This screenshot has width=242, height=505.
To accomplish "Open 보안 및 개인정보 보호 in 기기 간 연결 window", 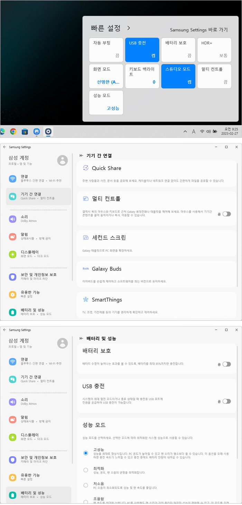I will [38, 276].
